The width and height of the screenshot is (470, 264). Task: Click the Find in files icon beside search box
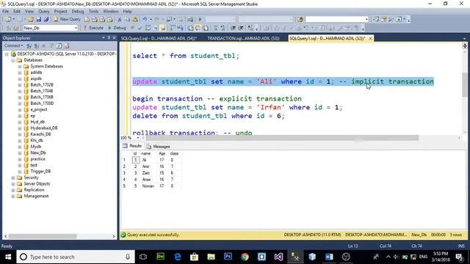(300, 20)
